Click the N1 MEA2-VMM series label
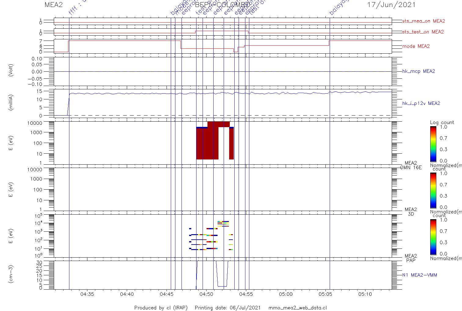This screenshot has height=311, width=462. click(x=420, y=275)
